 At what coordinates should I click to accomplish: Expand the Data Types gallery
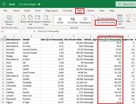(x=93, y=20)
